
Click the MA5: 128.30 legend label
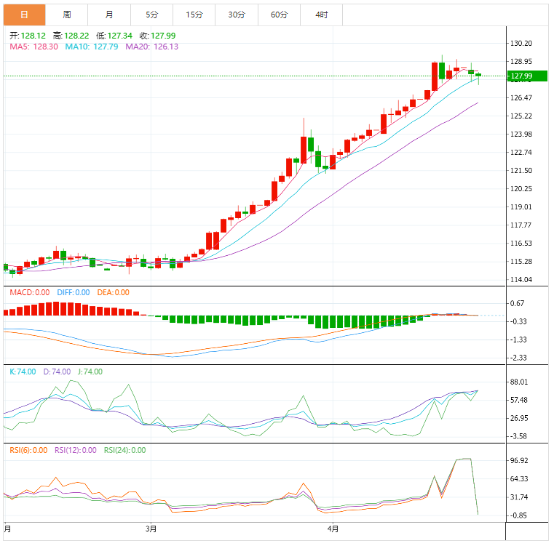pyautogui.click(x=33, y=47)
